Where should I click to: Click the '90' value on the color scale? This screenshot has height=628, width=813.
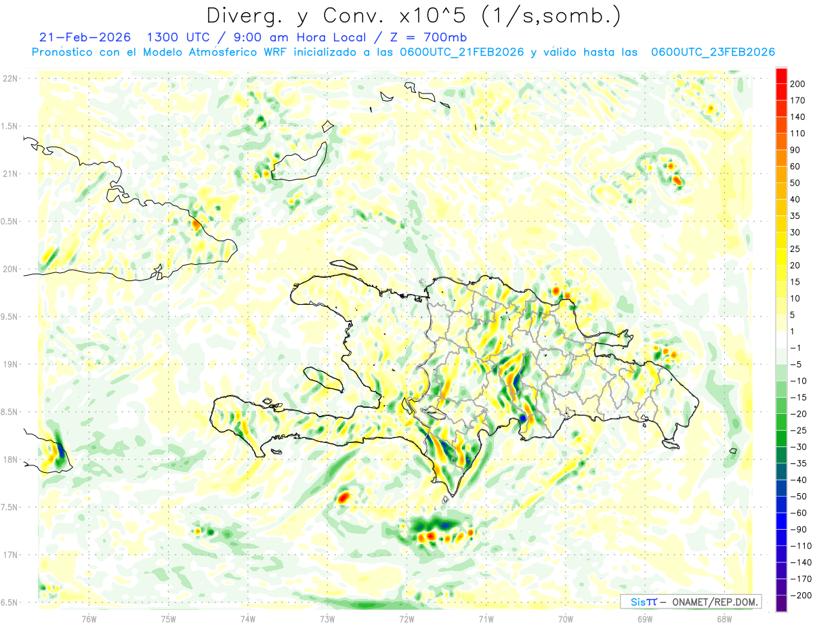795,150
